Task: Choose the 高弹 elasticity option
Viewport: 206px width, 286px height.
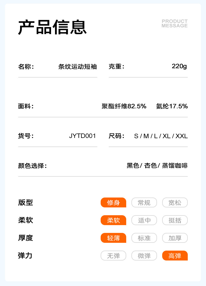Action: coord(175,256)
